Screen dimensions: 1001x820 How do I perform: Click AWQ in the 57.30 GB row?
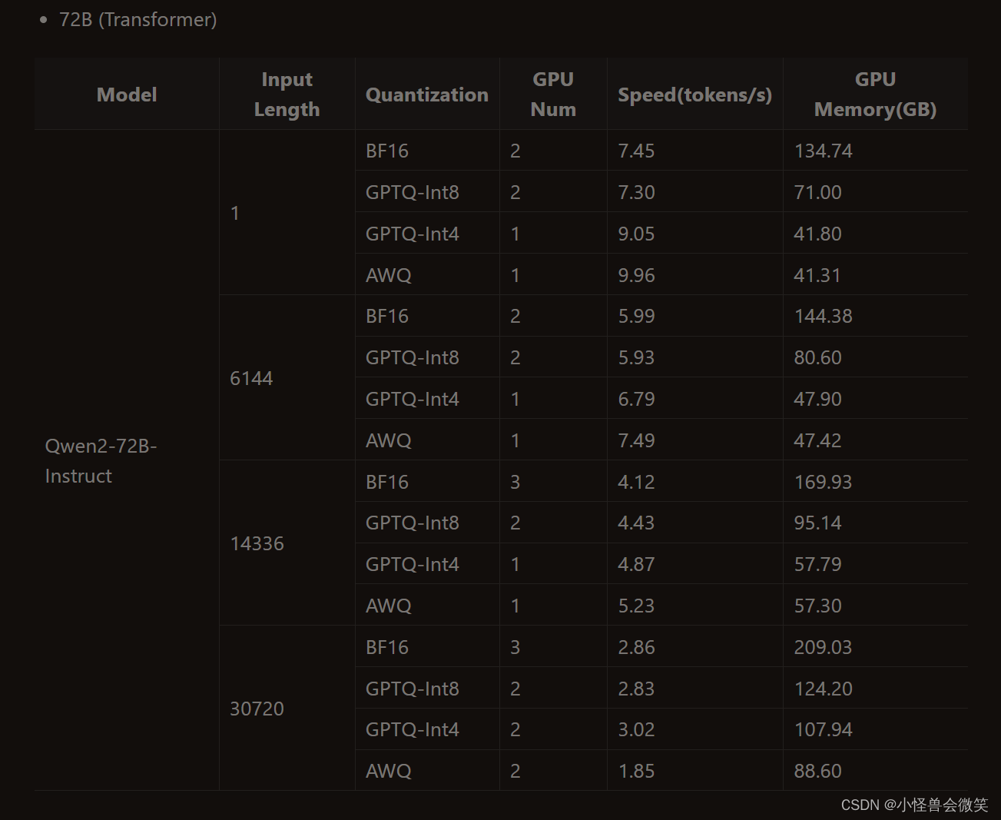(x=388, y=606)
